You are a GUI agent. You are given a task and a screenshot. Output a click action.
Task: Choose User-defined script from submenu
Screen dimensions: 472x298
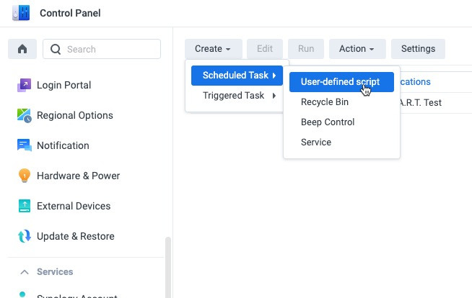click(340, 82)
